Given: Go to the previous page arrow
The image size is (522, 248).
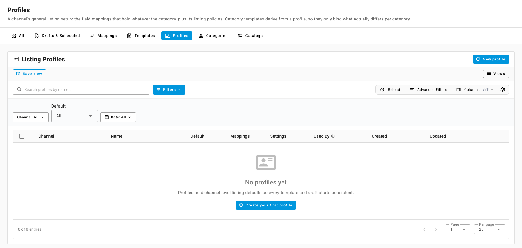Looking at the screenshot, I should pyautogui.click(x=424, y=229).
